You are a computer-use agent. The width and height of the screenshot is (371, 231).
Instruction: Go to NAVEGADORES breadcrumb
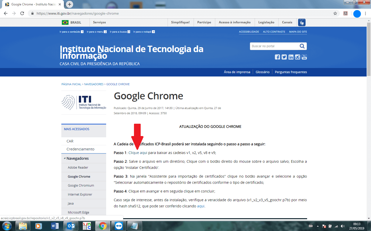coord(94,84)
